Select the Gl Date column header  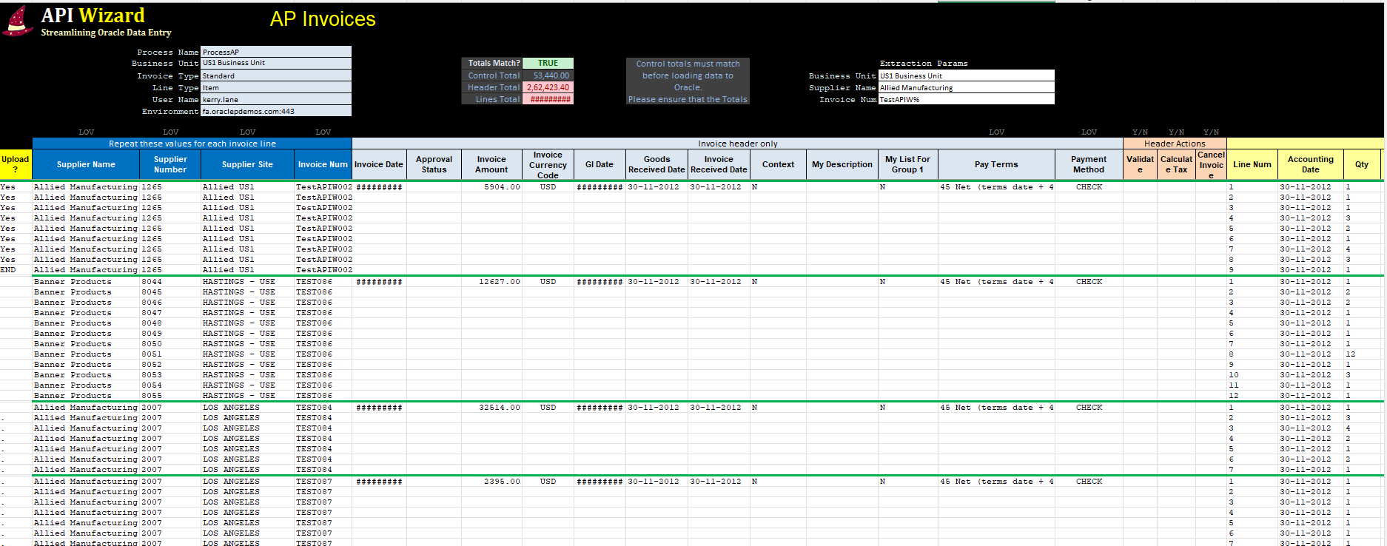pyautogui.click(x=600, y=164)
